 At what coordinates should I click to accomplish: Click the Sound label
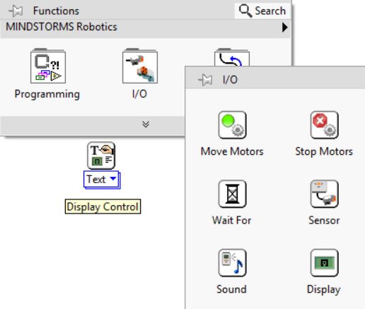[x=231, y=289]
